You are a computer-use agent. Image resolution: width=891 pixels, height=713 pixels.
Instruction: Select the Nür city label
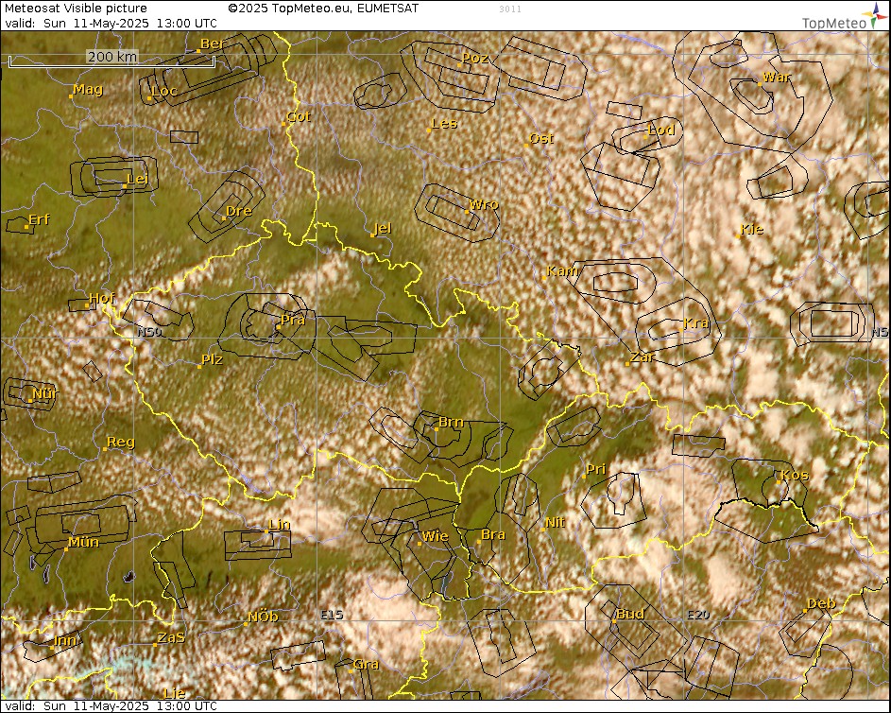[x=44, y=393]
